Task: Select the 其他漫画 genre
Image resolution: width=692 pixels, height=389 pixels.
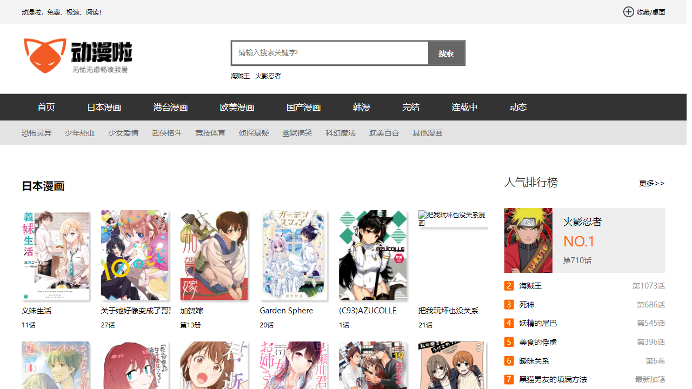Action: (428, 133)
